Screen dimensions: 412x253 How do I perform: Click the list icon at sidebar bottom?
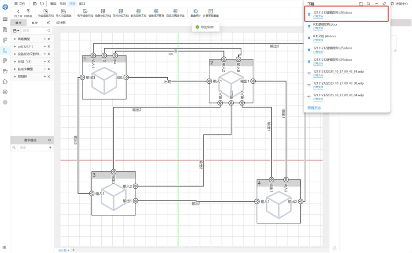(4, 248)
